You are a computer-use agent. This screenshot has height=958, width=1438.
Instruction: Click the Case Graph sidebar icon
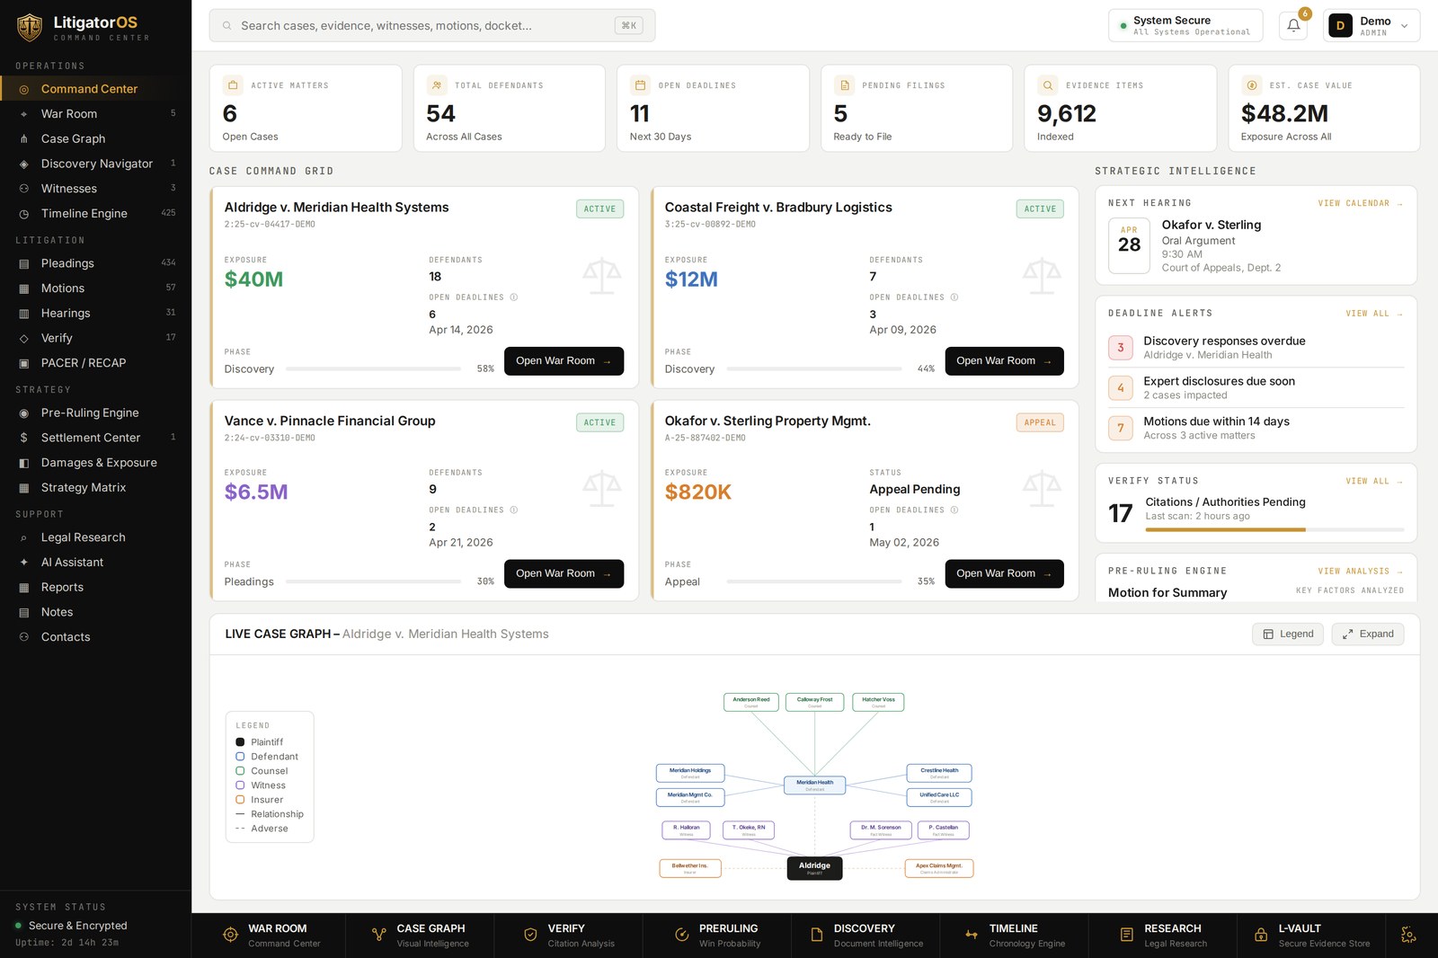pyautogui.click(x=24, y=139)
